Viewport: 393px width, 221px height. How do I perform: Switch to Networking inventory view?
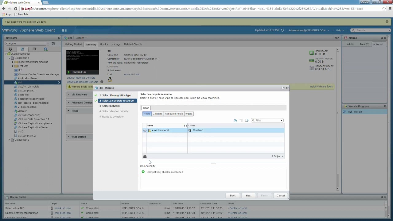[46, 49]
